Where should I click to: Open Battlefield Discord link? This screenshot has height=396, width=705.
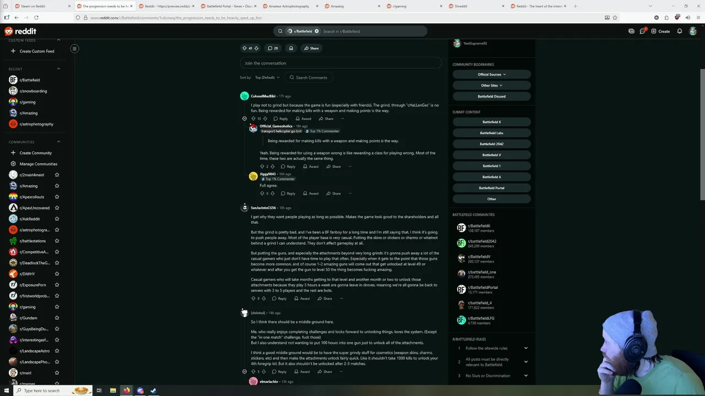coord(491,96)
